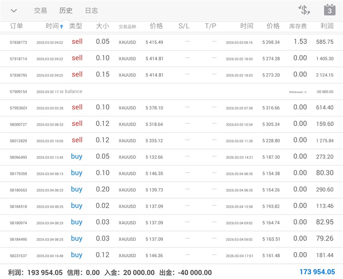Expand the top-left chevron dropdown
The image size is (343, 279).
coord(14,11)
